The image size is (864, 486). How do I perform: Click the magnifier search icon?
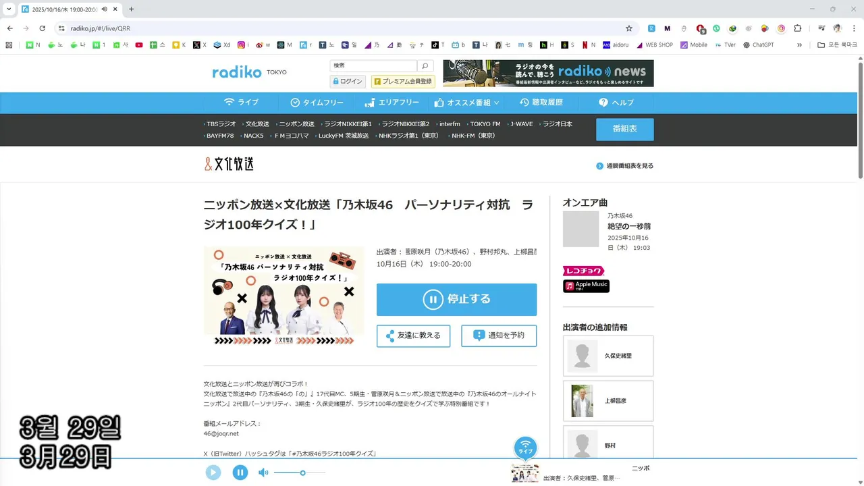coord(425,65)
